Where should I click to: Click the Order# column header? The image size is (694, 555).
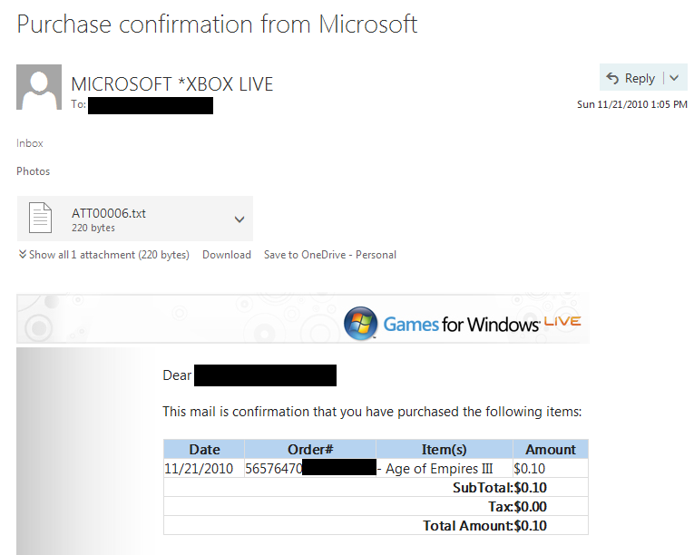[310, 449]
